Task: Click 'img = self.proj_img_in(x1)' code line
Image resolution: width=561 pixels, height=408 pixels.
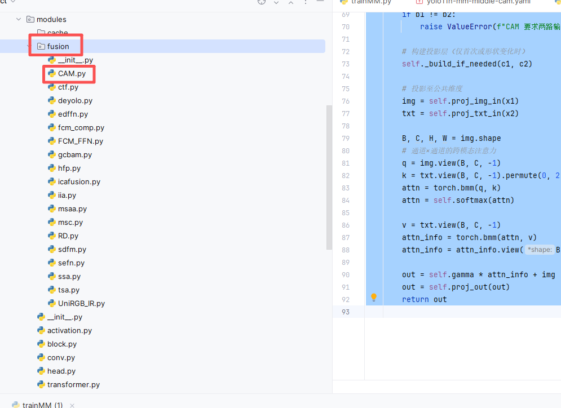Action: (460, 101)
